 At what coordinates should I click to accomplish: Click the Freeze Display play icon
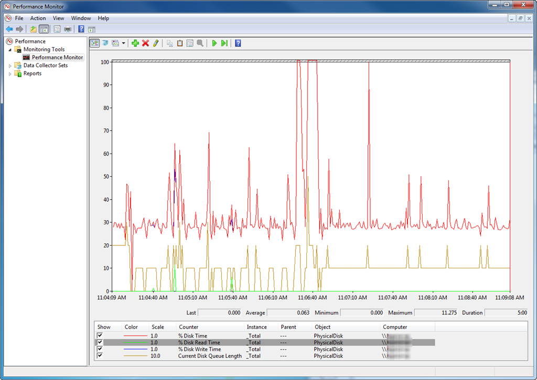point(214,43)
